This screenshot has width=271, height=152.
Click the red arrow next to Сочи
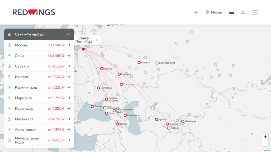[69, 56]
